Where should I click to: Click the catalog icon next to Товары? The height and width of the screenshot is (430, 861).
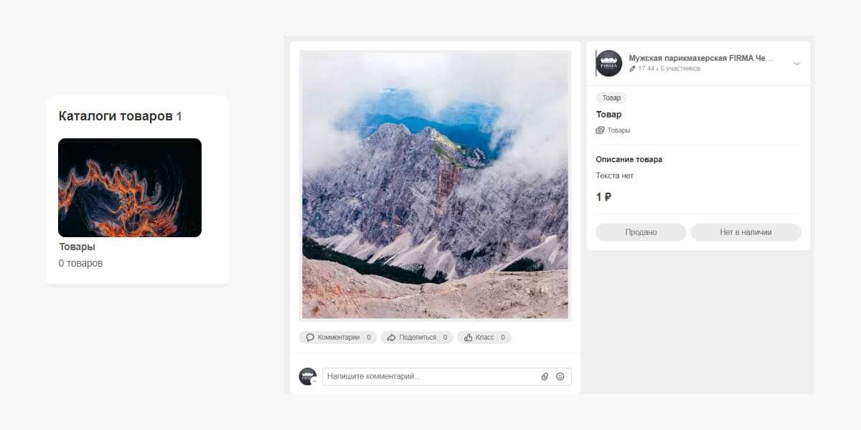(600, 130)
